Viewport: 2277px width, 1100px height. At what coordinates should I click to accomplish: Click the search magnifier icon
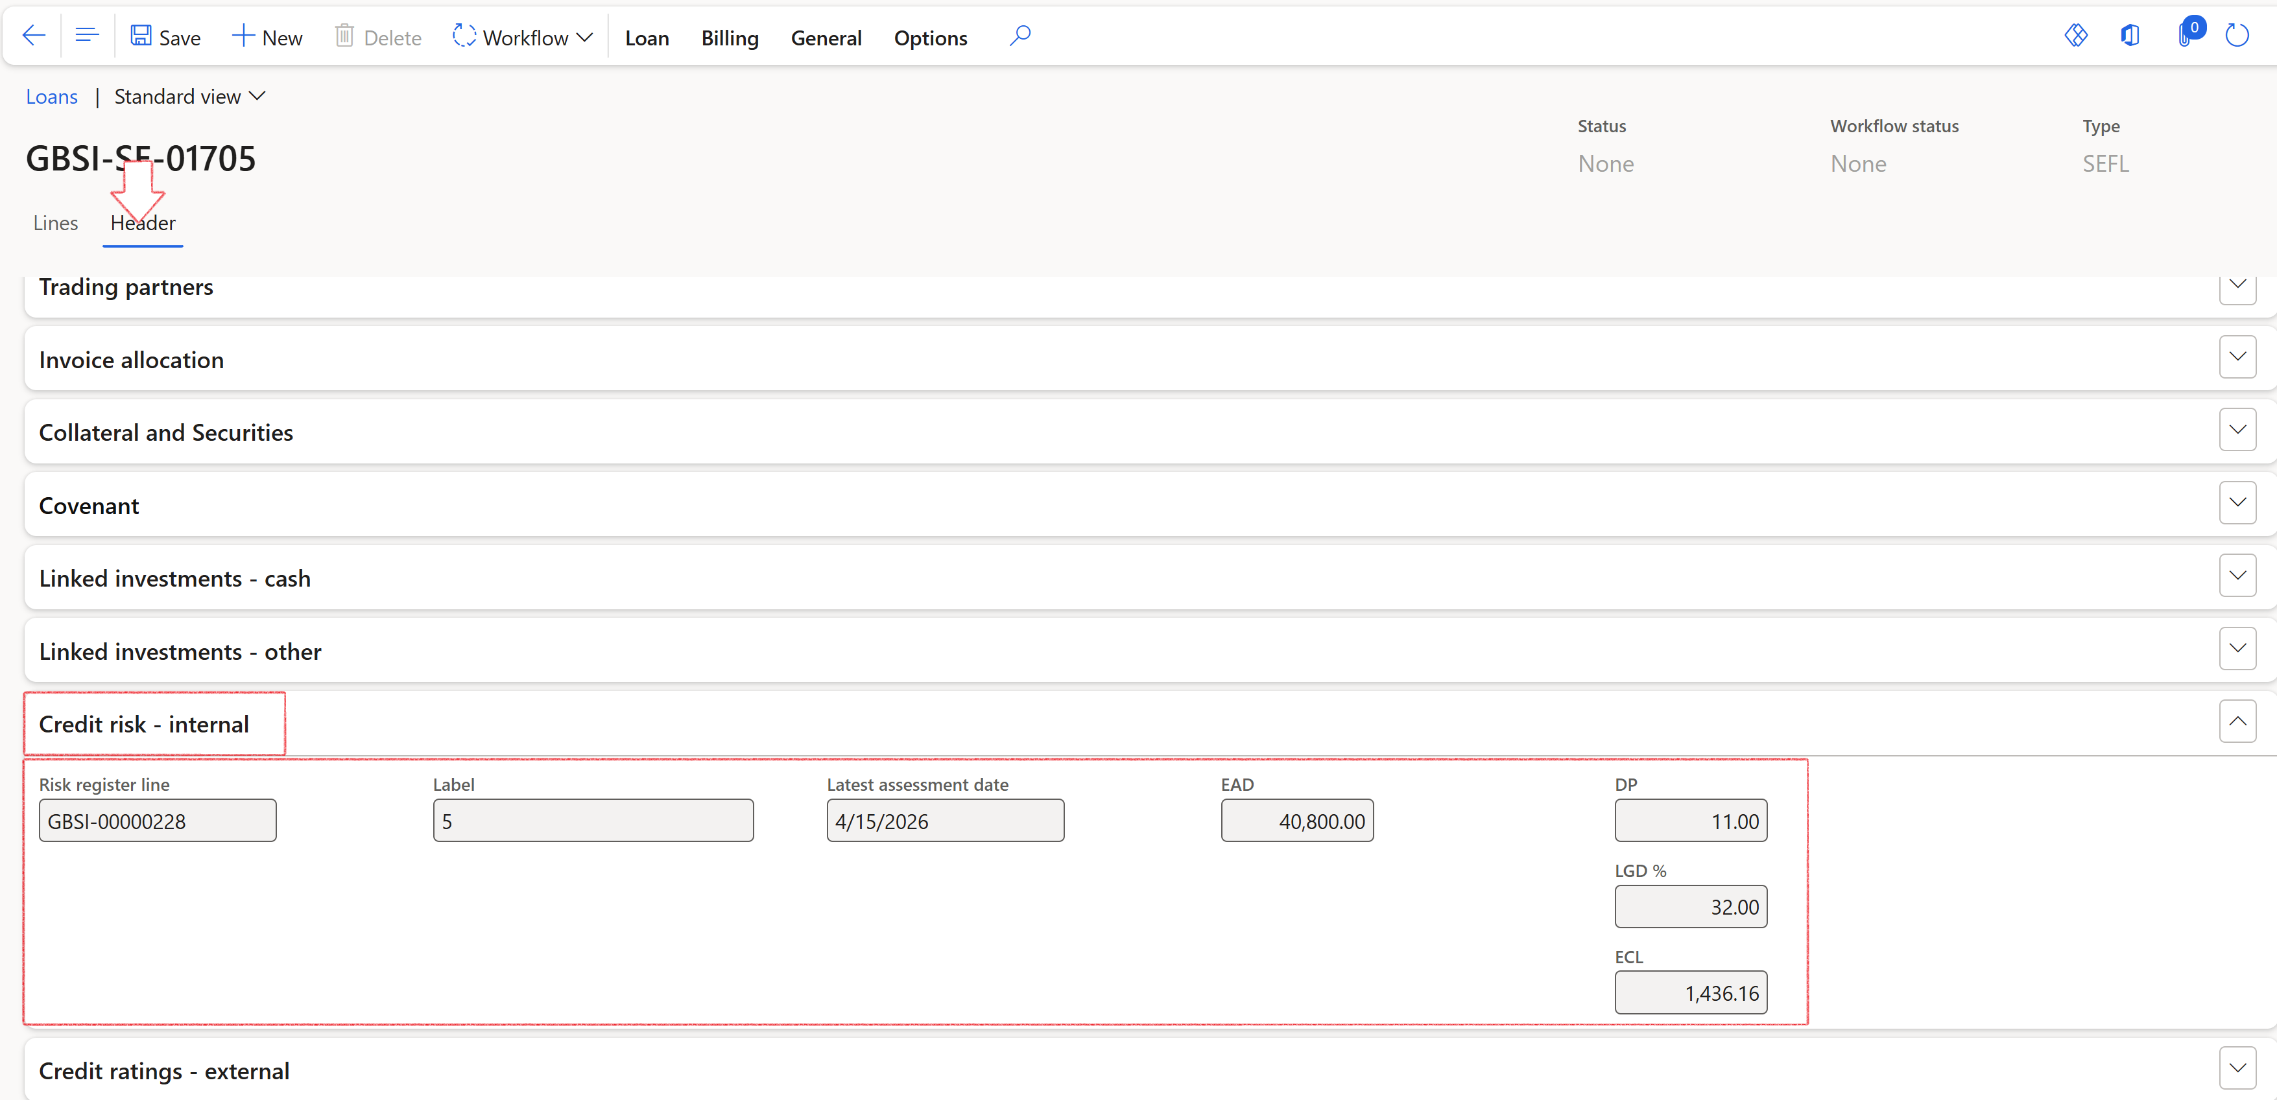[1019, 36]
